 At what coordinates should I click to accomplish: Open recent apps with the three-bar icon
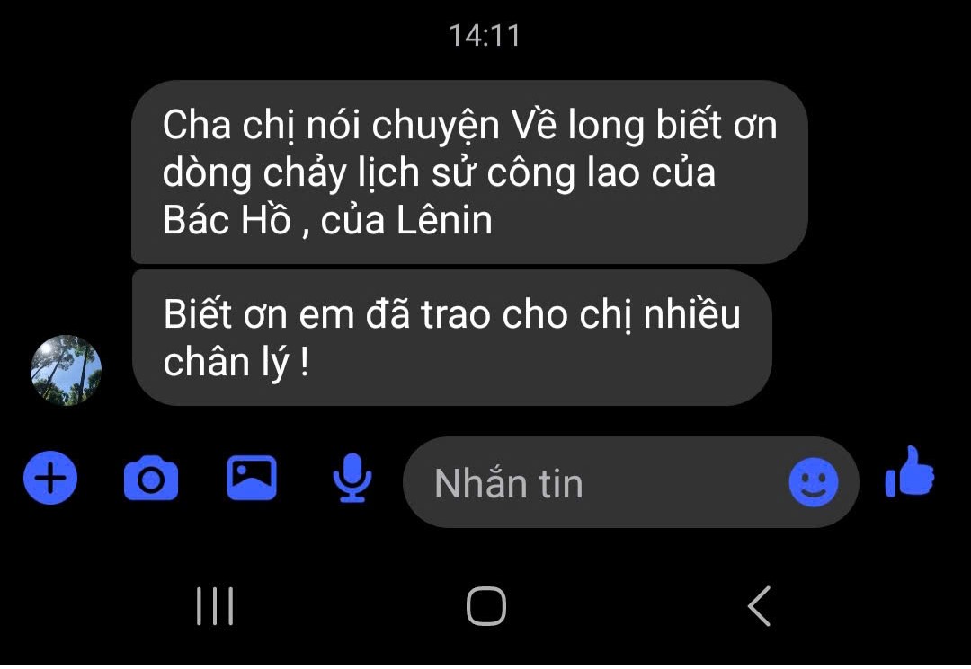(x=215, y=606)
